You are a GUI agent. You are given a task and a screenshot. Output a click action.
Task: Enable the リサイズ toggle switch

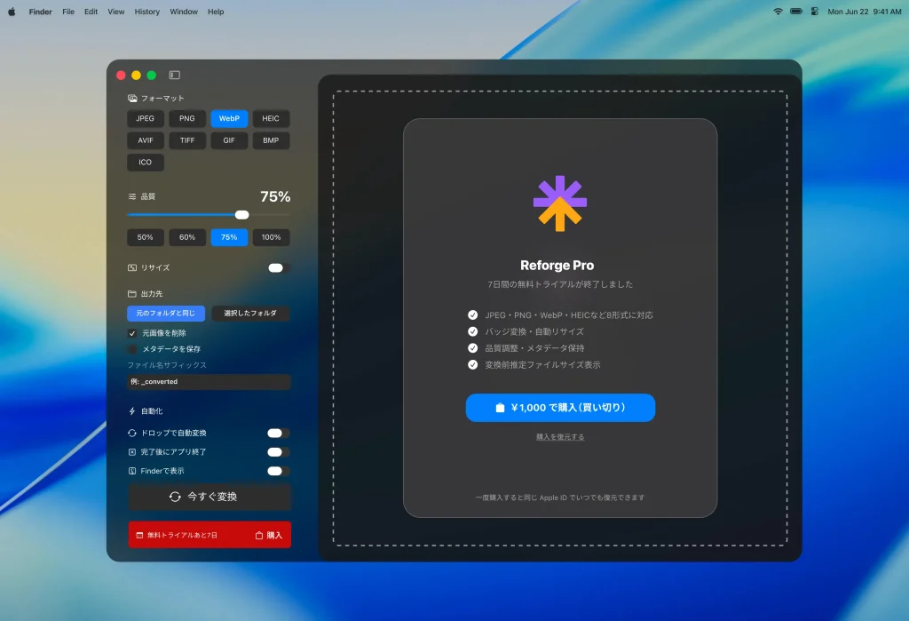279,267
